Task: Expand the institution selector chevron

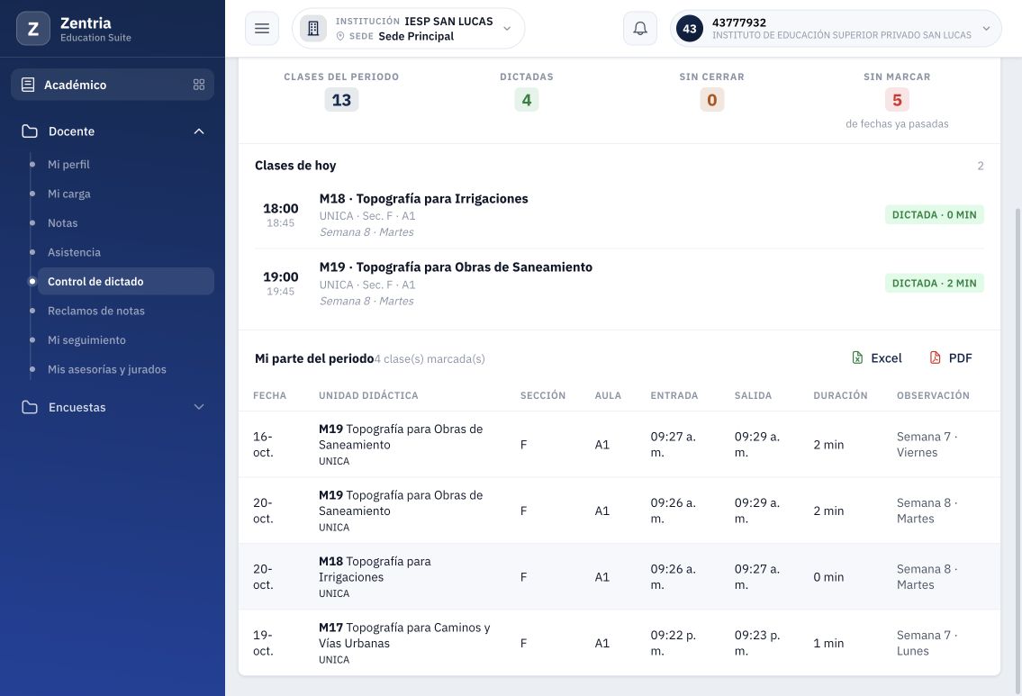Action: 506,29
